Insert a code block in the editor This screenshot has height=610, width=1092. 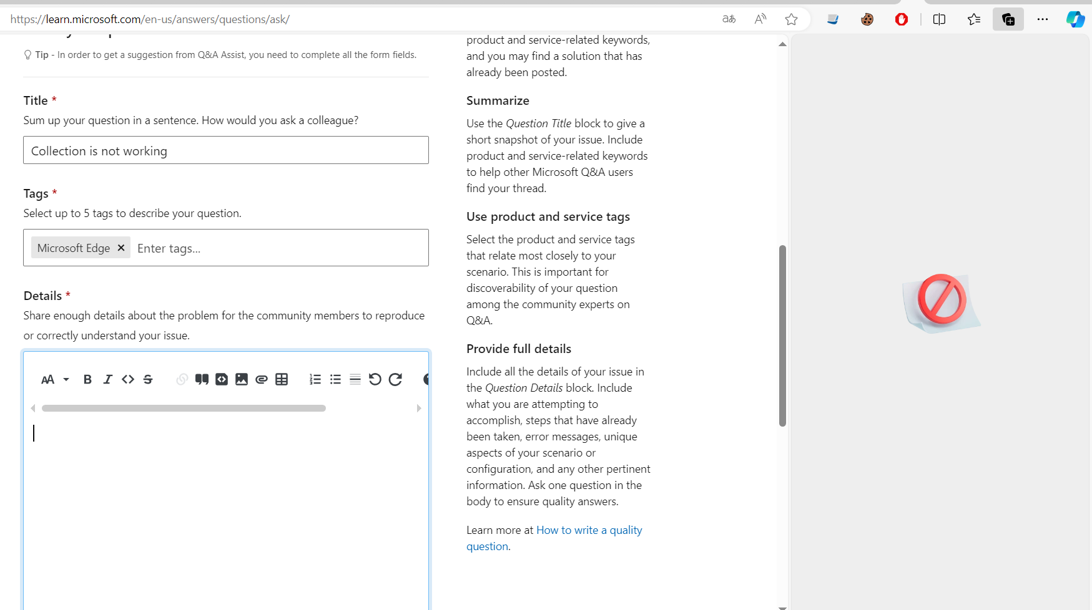(222, 379)
